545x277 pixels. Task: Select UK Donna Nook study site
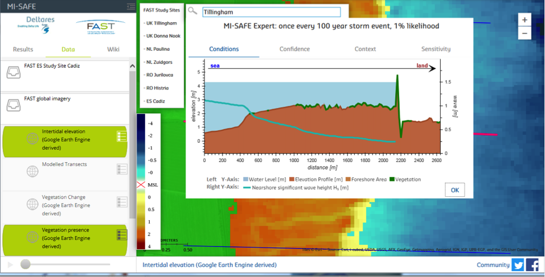tap(162, 36)
